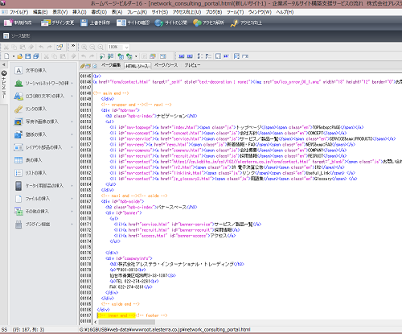Screen dimensions: 402x334
Task: Click the reset zoom magnifier icon
Action: [x=100, y=47]
